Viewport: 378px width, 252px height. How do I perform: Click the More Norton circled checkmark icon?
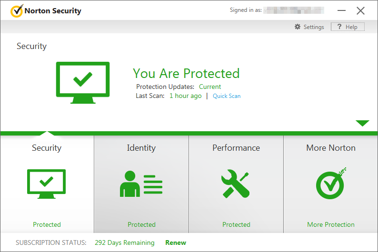click(x=331, y=184)
